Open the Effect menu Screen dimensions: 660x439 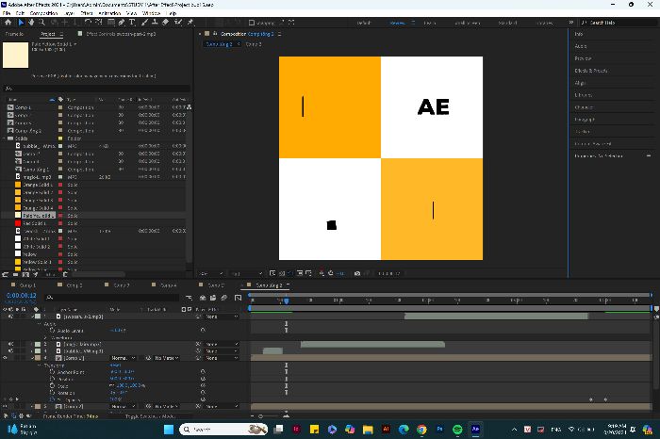pyautogui.click(x=87, y=13)
